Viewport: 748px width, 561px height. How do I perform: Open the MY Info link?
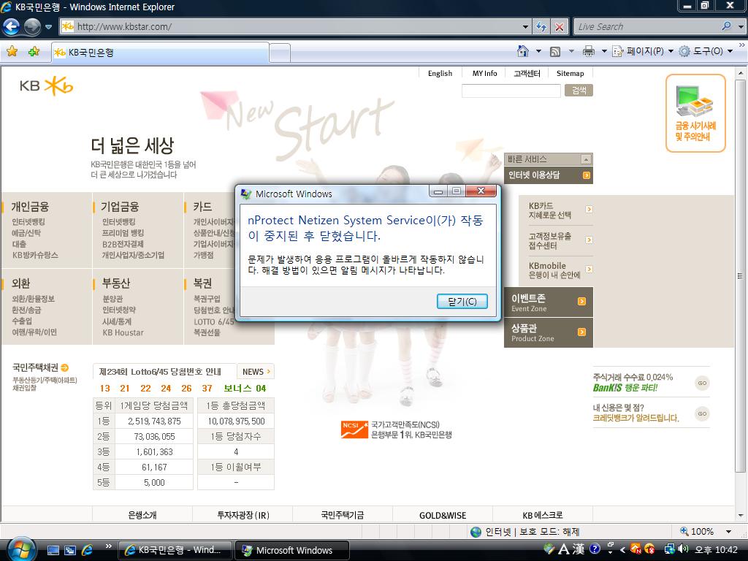(485, 74)
